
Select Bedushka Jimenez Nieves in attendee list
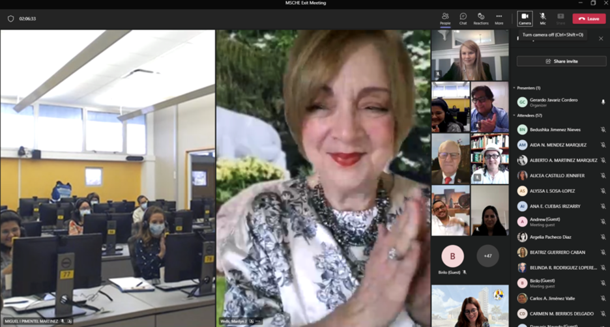[x=555, y=130]
